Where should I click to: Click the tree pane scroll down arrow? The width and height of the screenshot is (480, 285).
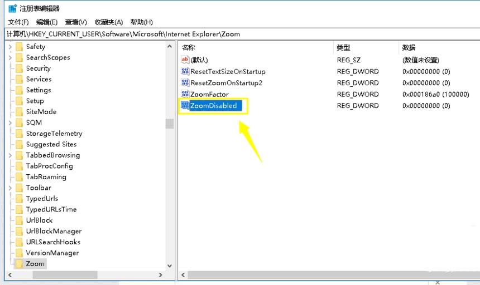point(170,266)
